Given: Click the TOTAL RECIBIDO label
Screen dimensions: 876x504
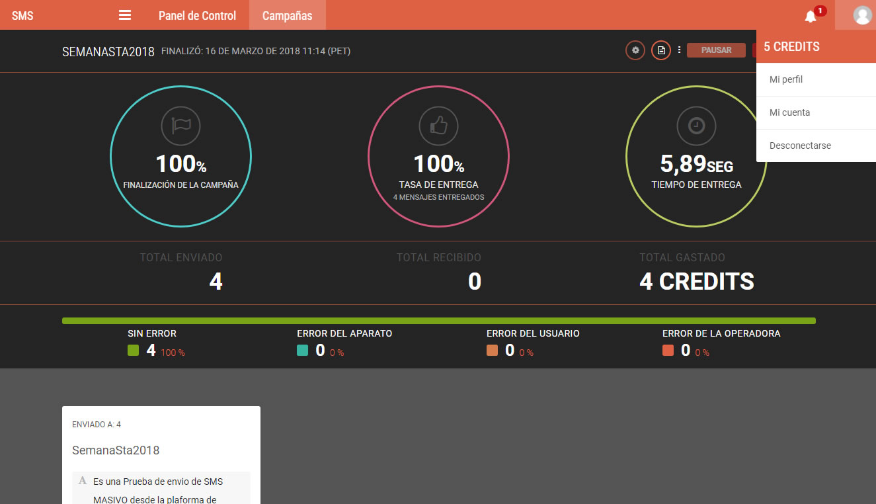Looking at the screenshot, I should (439, 257).
